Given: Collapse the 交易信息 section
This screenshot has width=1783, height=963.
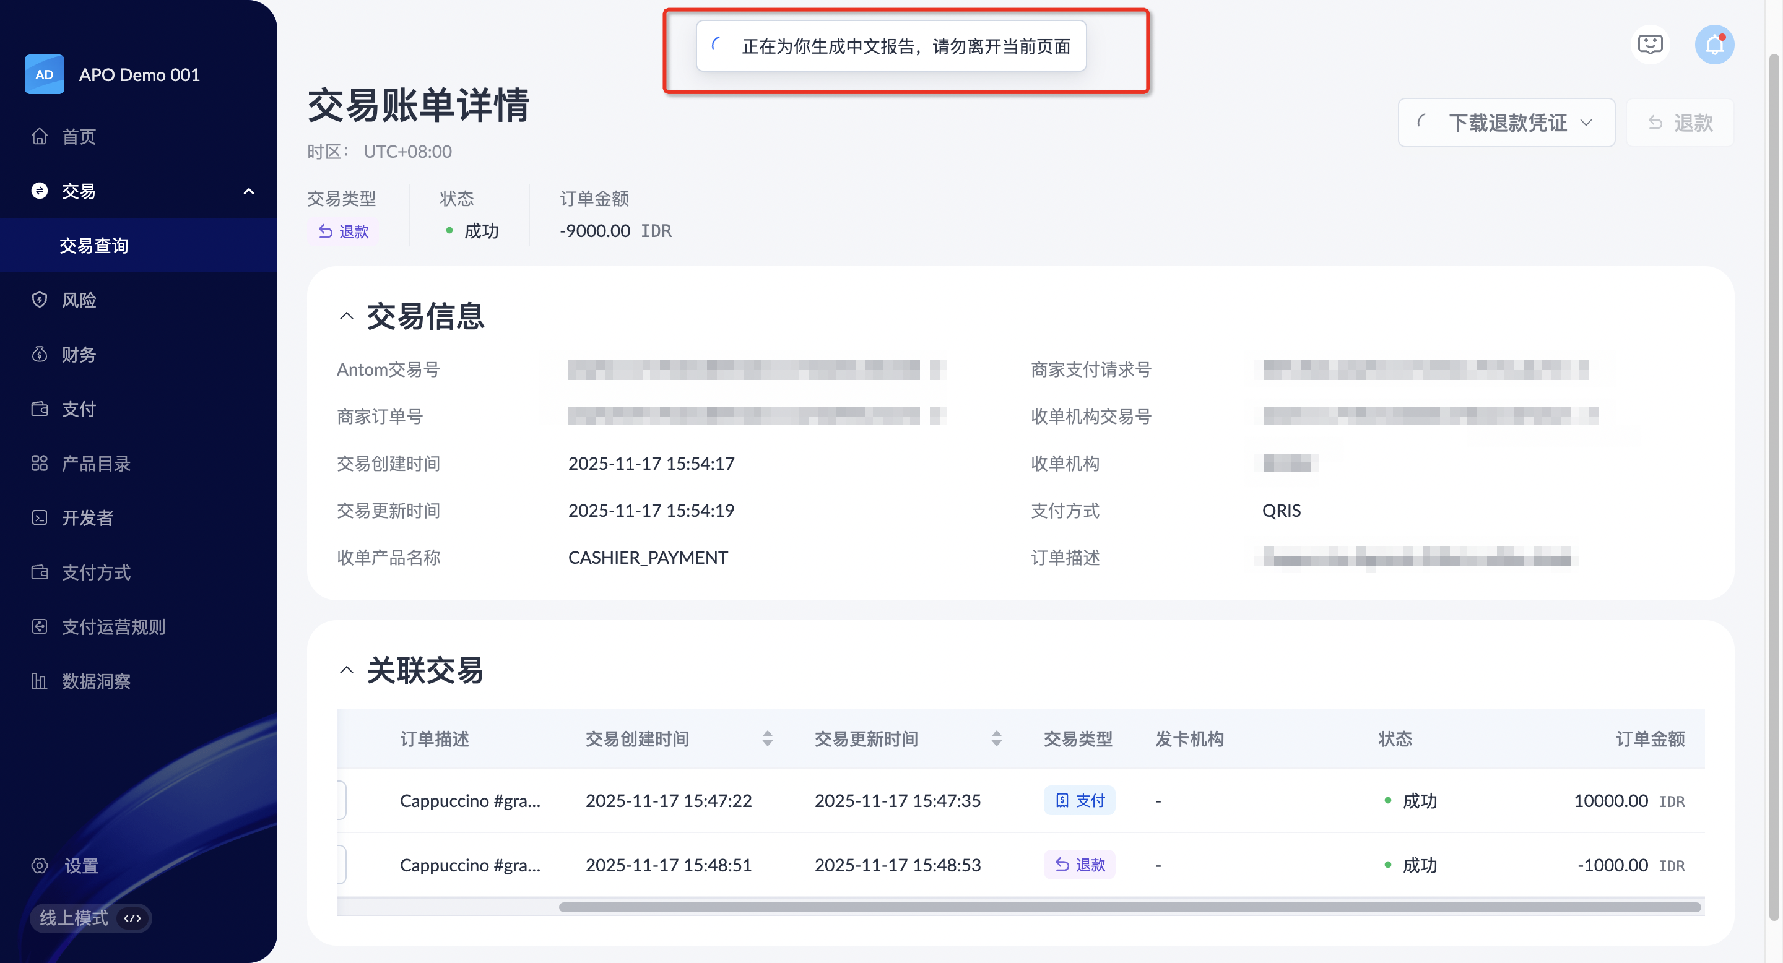Looking at the screenshot, I should pos(347,316).
